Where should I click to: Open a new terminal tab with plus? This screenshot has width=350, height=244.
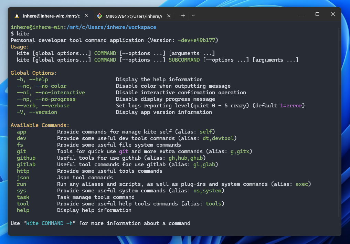[x=183, y=15]
